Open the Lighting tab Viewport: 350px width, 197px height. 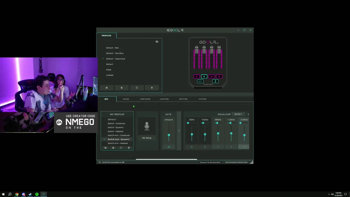[x=164, y=99]
